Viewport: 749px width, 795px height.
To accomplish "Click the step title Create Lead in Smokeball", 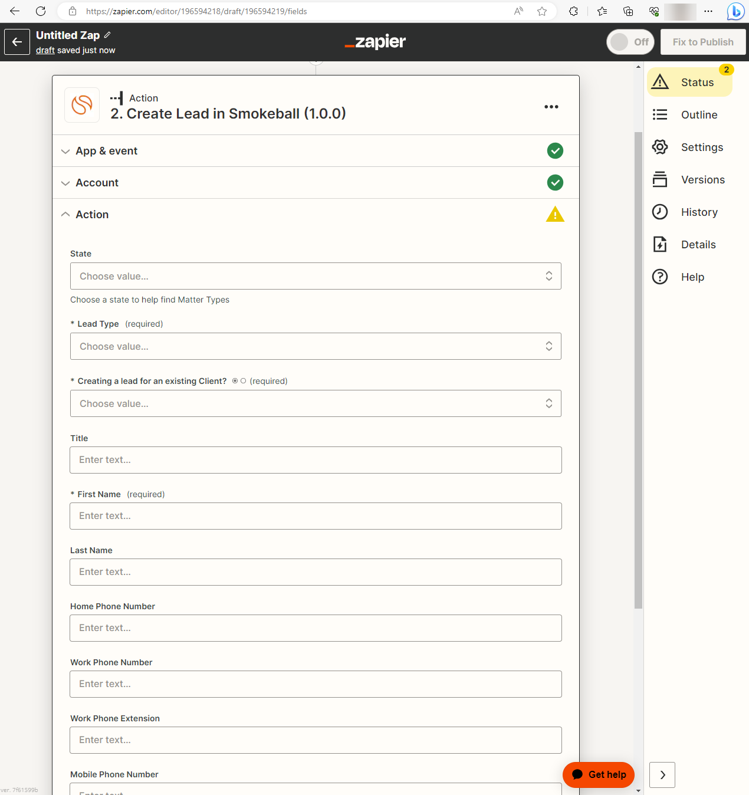I will (228, 113).
